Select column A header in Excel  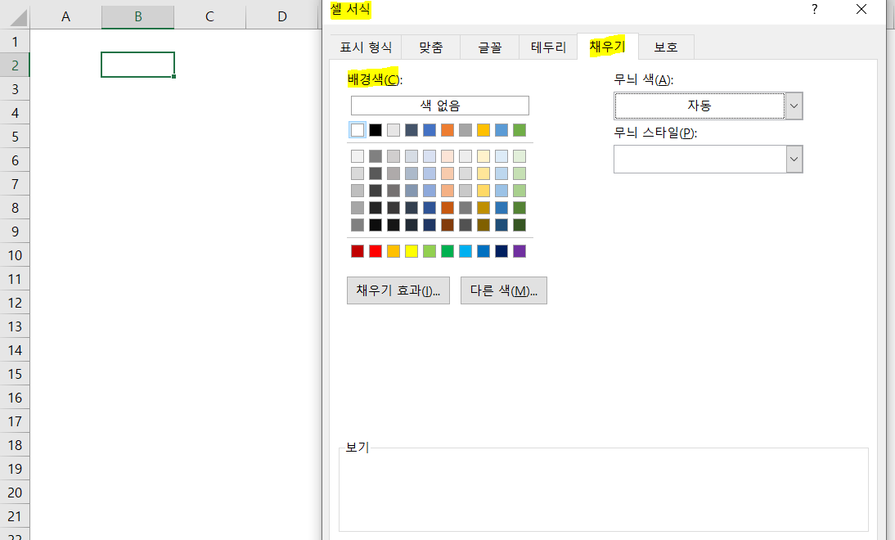point(65,16)
